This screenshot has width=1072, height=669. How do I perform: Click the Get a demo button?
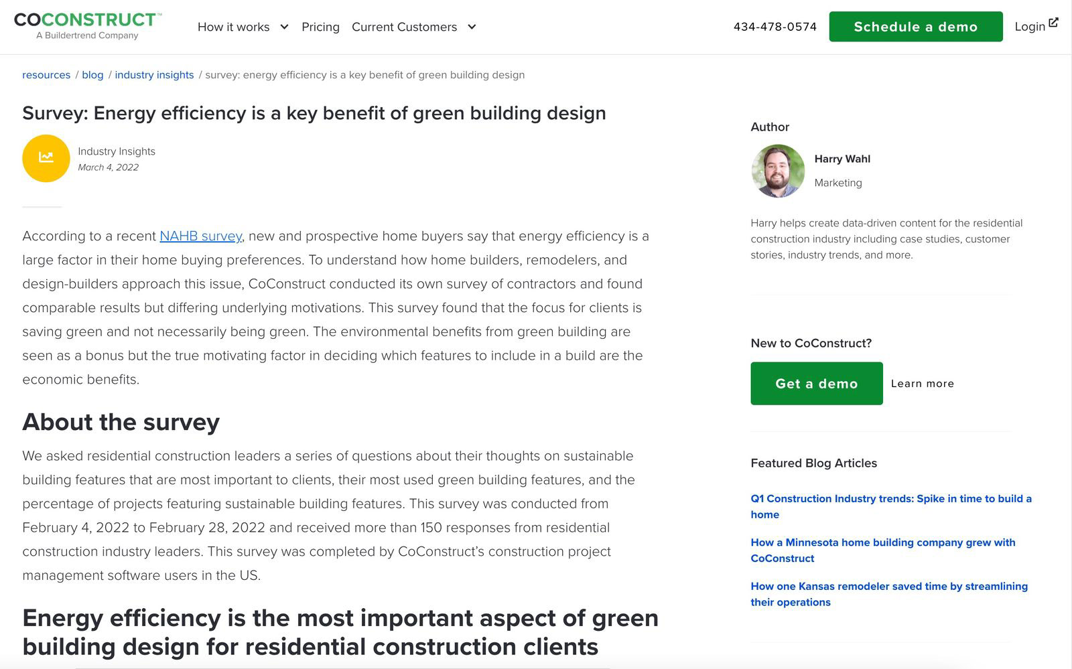tap(817, 384)
